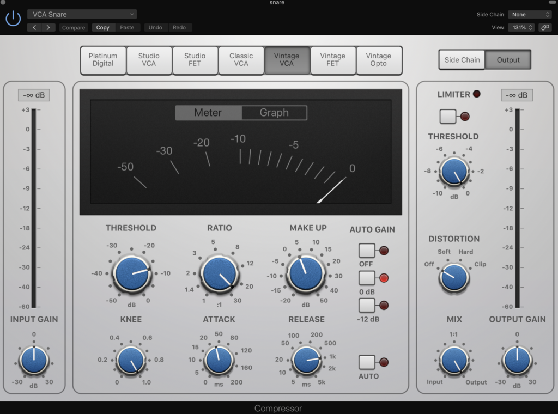Go to next preset arrow
The height and width of the screenshot is (414, 558).
48,27
